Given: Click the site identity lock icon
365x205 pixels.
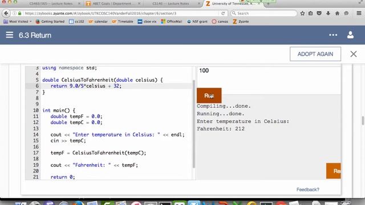Looking at the screenshot, I should pyautogui.click(x=19, y=13).
